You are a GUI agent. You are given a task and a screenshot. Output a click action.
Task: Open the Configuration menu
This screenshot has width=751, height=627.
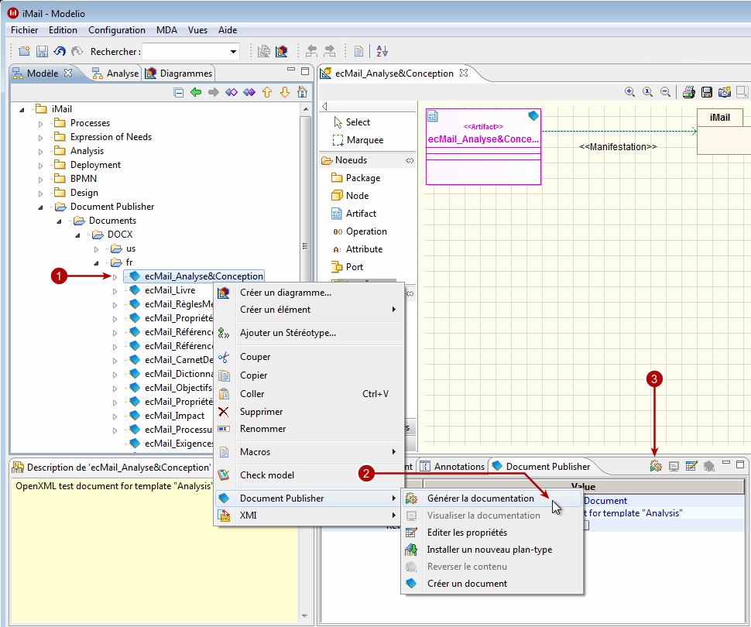117,29
